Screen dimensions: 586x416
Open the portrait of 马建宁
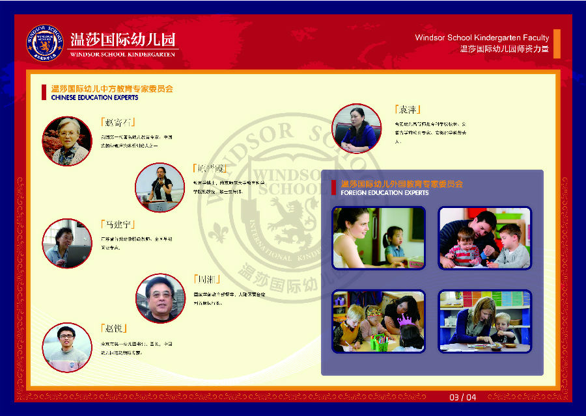(67, 243)
